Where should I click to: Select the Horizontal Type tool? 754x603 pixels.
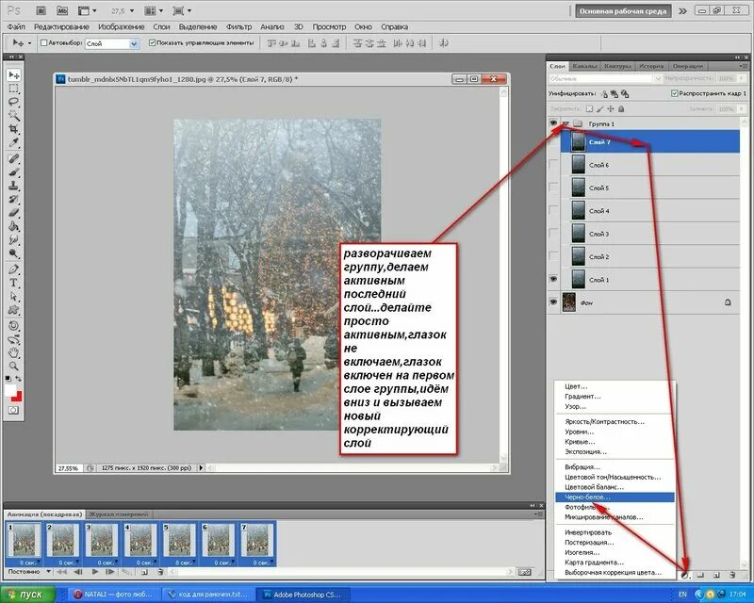(13, 283)
